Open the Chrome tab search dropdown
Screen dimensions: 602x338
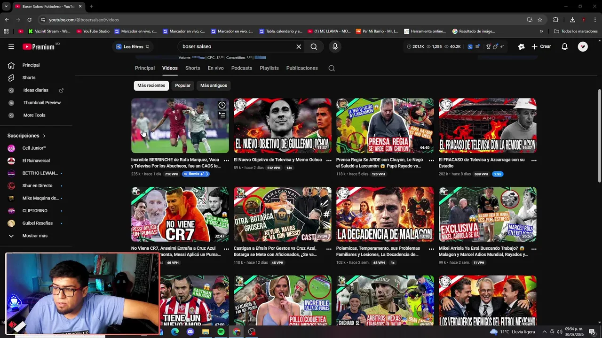tap(6, 7)
